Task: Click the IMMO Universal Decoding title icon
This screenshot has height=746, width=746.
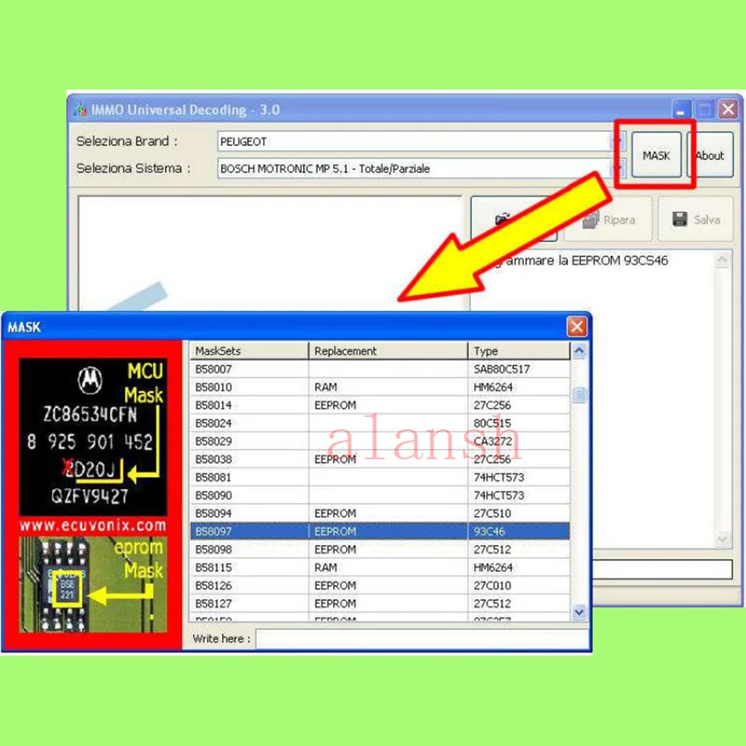Action: (80, 110)
